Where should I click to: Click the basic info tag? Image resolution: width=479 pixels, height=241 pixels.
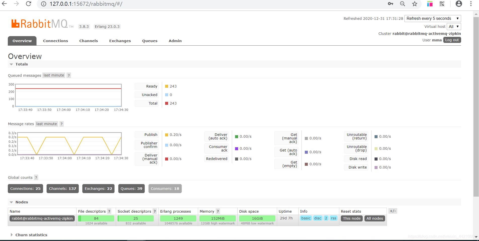click(x=306, y=218)
